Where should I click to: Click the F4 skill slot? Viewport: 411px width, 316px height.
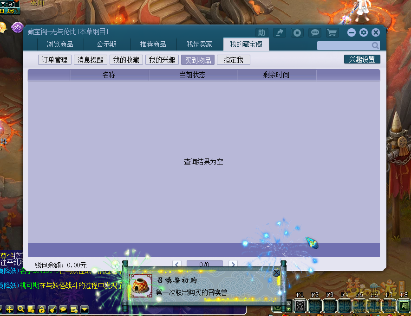point(345,305)
